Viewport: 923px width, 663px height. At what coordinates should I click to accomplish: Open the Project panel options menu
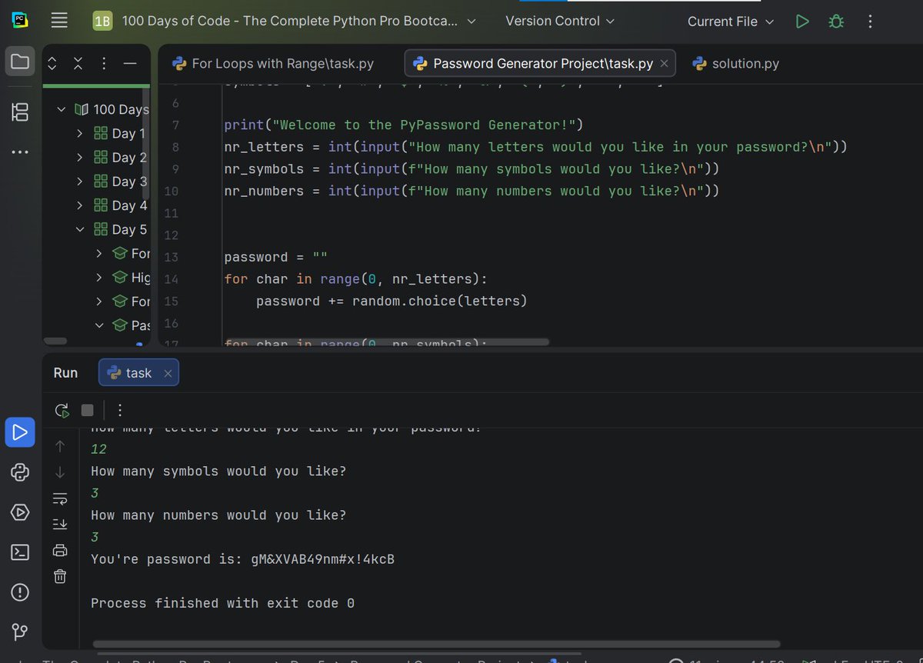coord(104,63)
